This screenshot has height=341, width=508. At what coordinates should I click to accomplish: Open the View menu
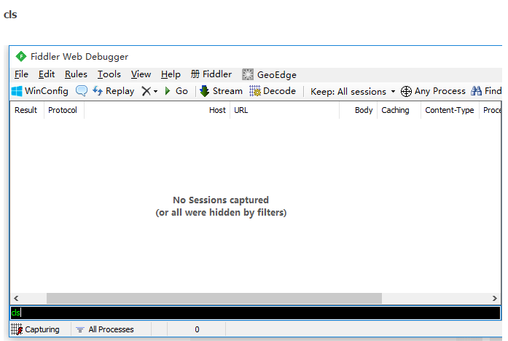pos(141,74)
